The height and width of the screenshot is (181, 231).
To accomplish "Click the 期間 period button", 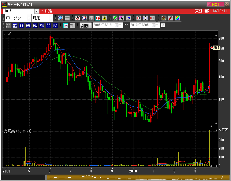I will coord(85,26).
